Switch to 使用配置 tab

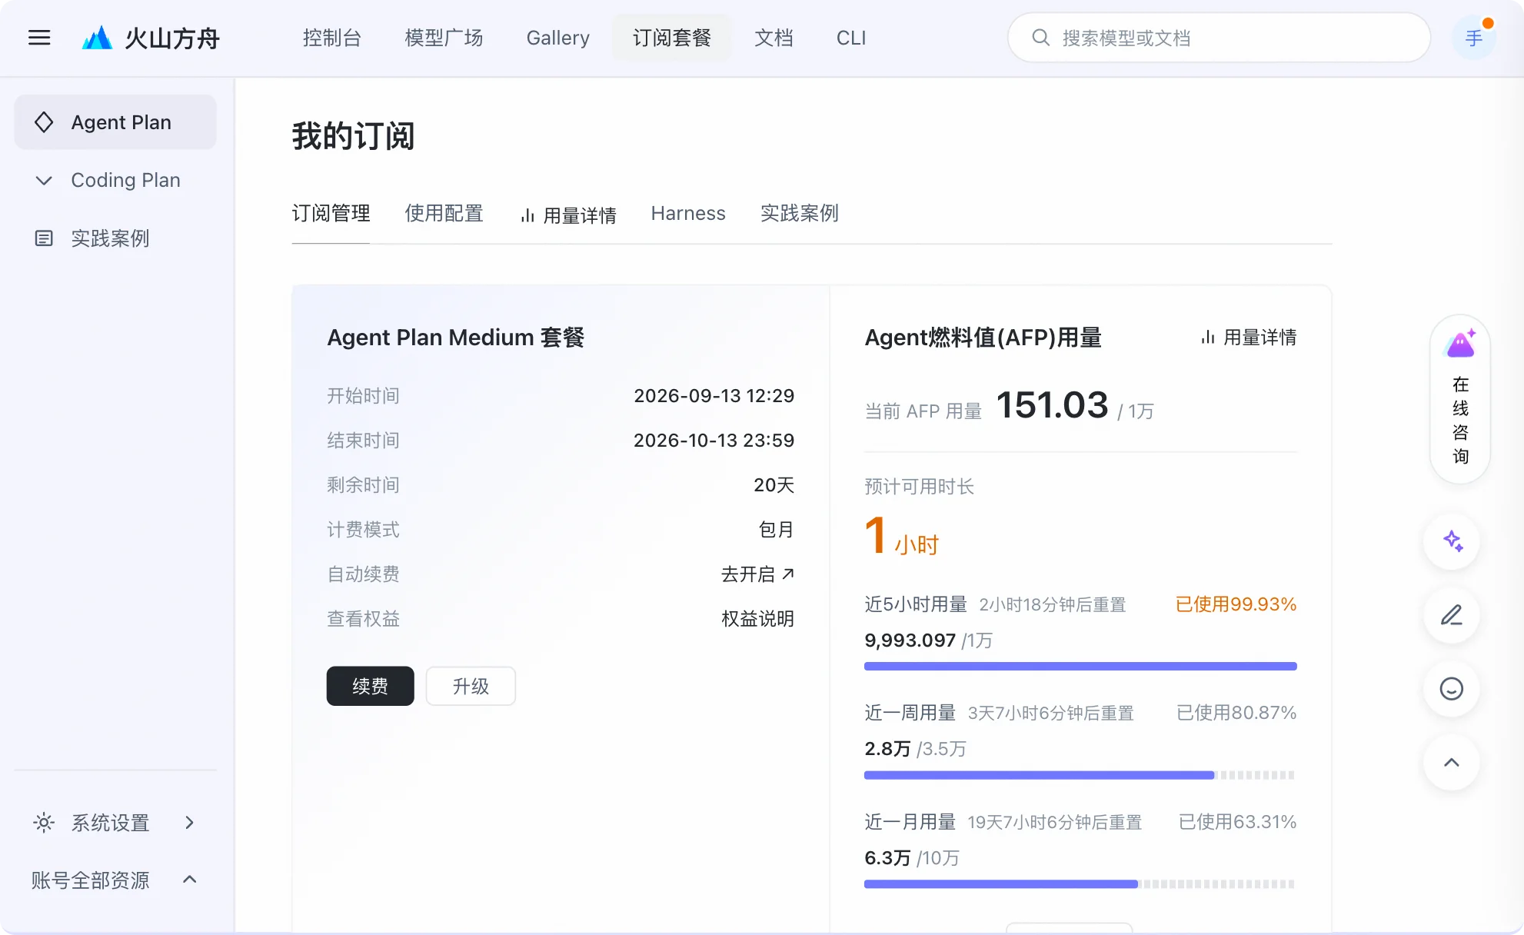click(444, 213)
